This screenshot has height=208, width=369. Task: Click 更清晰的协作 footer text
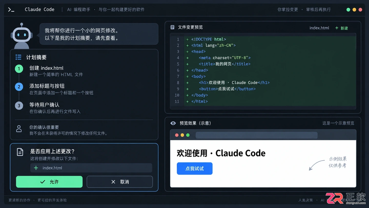pos(19,200)
